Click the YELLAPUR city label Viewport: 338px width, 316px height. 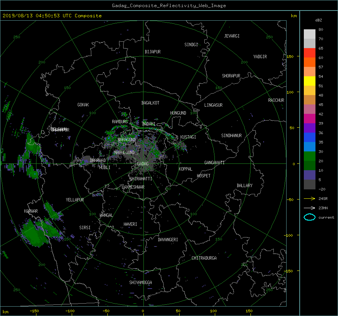(75, 200)
